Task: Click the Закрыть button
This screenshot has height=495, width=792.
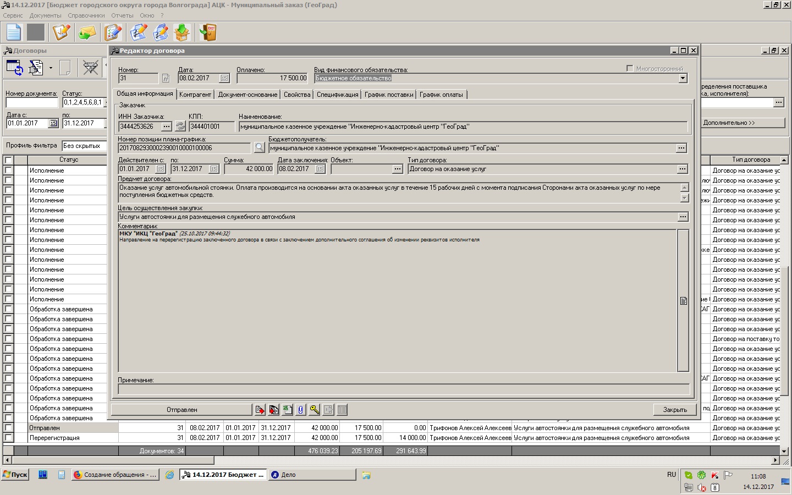Action: pyautogui.click(x=675, y=410)
